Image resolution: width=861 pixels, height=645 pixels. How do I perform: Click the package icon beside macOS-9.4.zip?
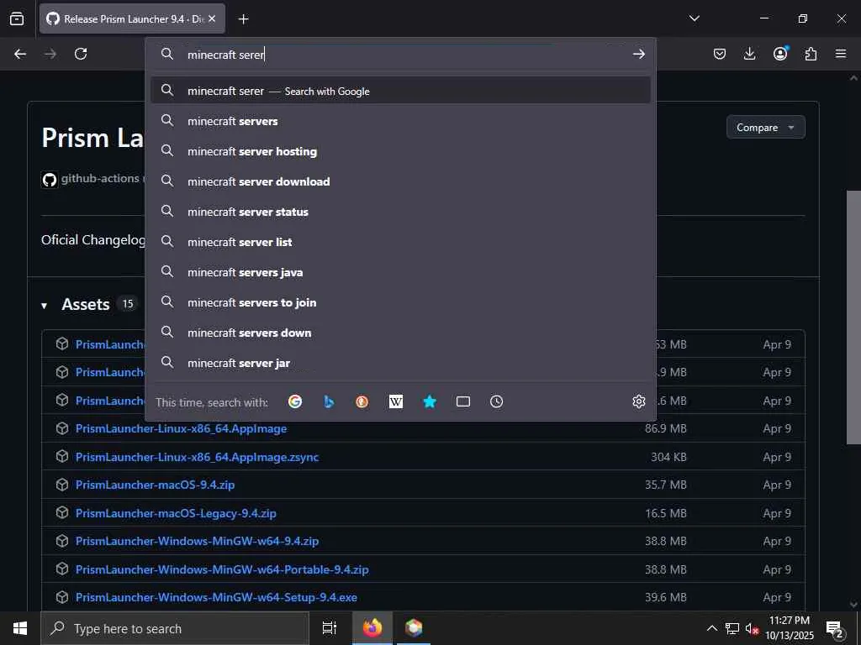point(62,485)
